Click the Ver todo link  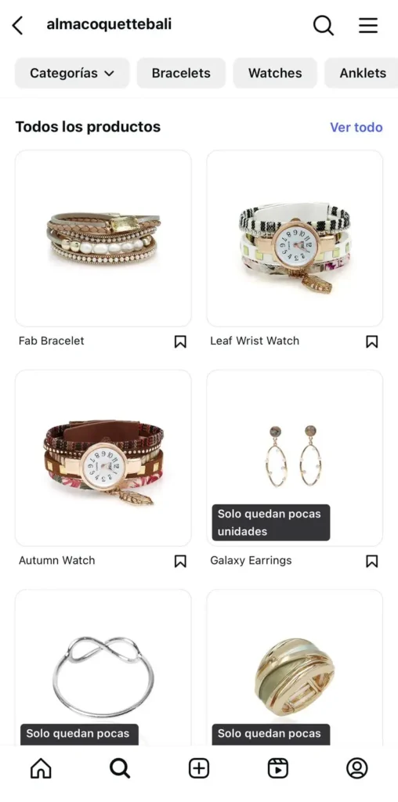click(356, 128)
